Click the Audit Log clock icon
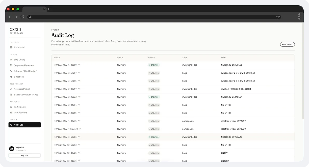309x167 pixels. tap(11, 125)
